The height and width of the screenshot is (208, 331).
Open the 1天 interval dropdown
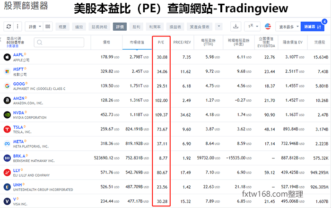pyautogui.click(x=252, y=26)
